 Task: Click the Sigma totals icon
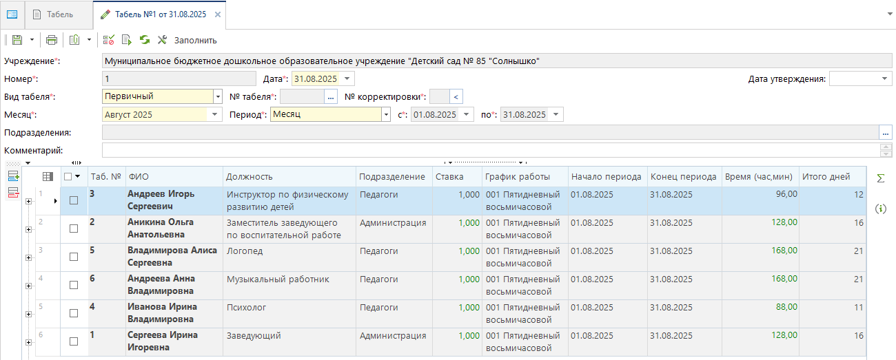coord(880,178)
